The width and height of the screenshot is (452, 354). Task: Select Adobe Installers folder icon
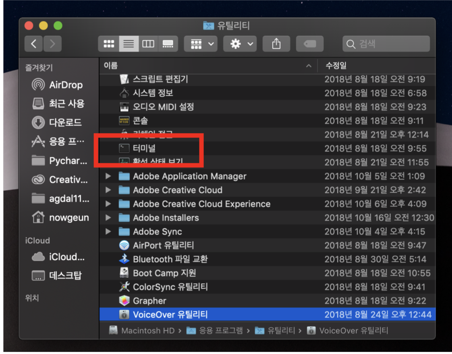[x=124, y=218]
